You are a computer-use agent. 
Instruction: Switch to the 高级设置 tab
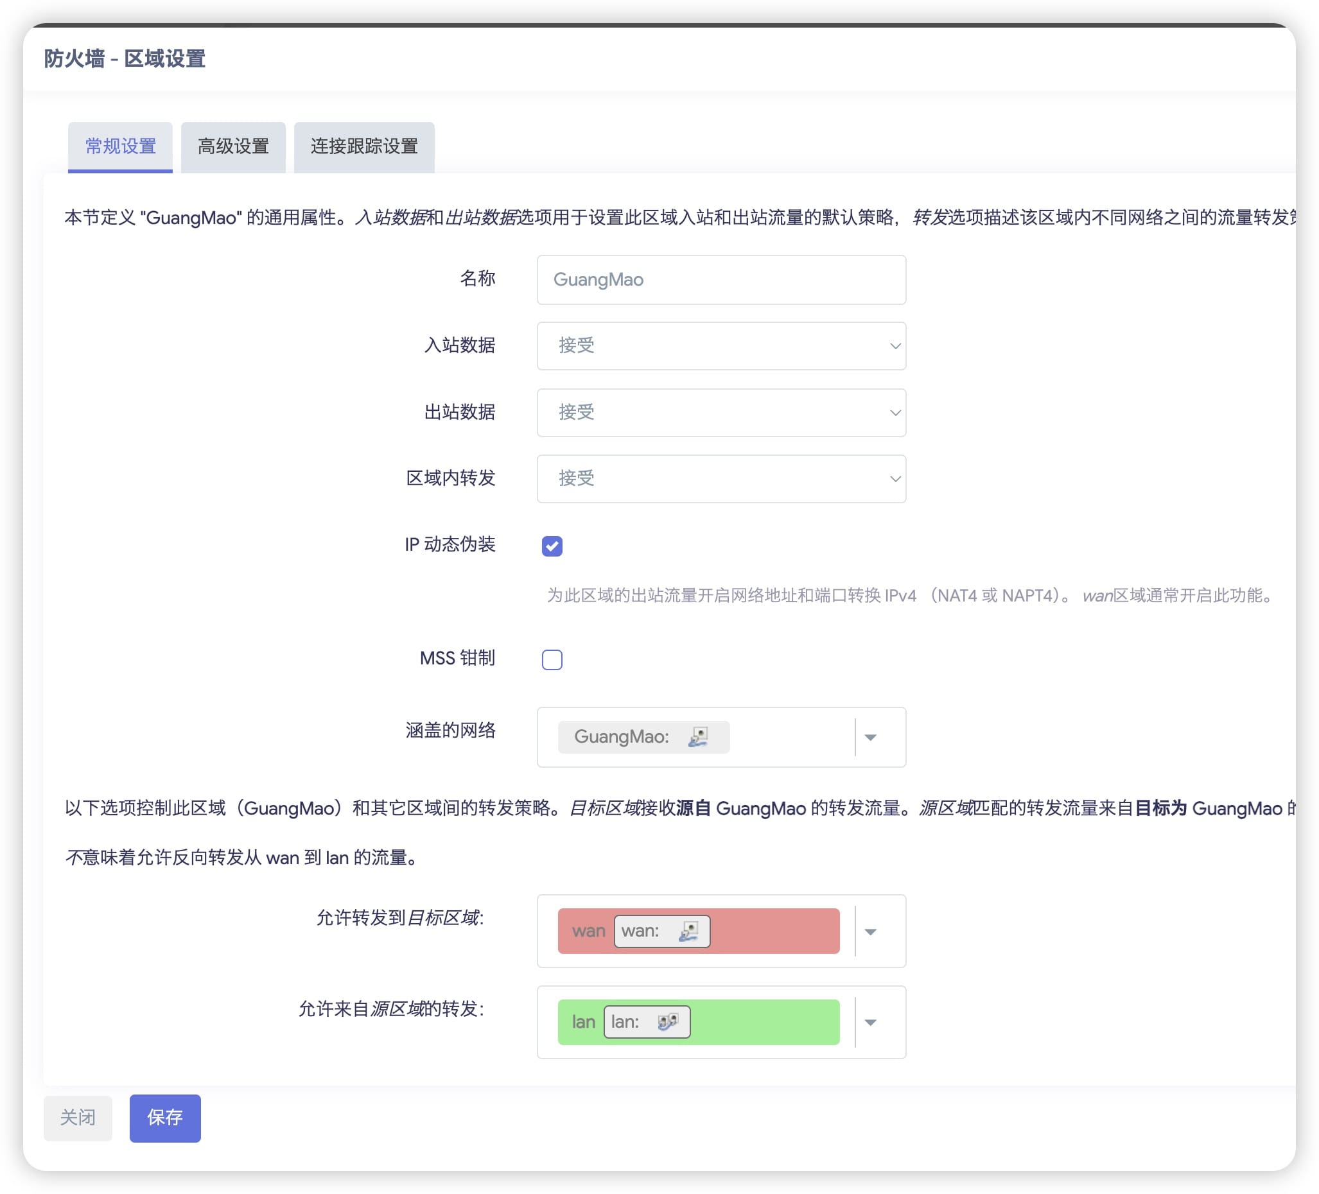pyautogui.click(x=232, y=147)
